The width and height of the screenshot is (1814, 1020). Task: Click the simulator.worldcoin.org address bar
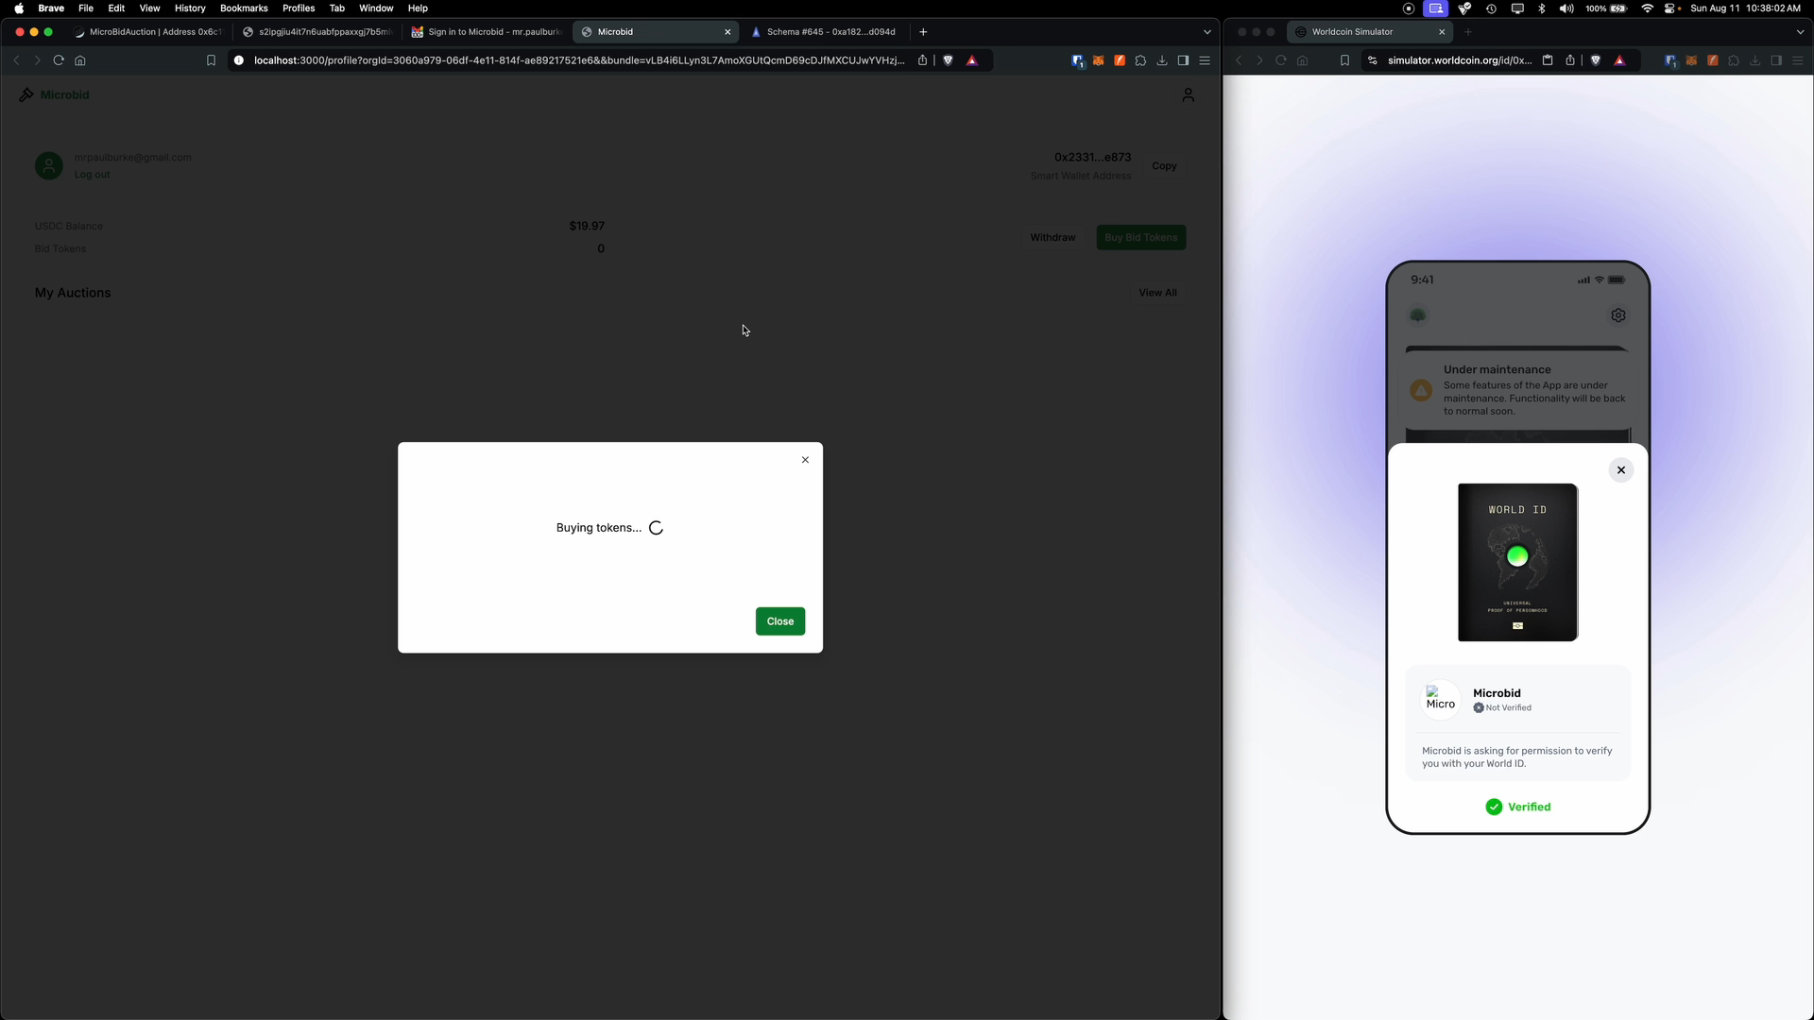(1460, 60)
